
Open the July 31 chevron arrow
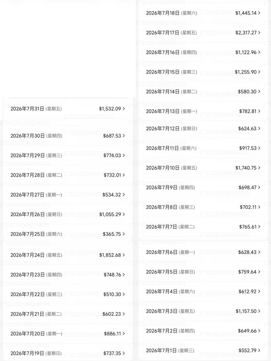[124, 108]
